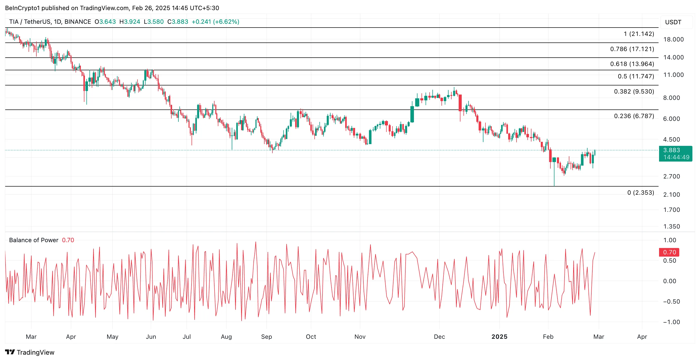The image size is (700, 361).
Task: Click the 0.786 (17.121) Fibonacci label
Action: (x=632, y=49)
